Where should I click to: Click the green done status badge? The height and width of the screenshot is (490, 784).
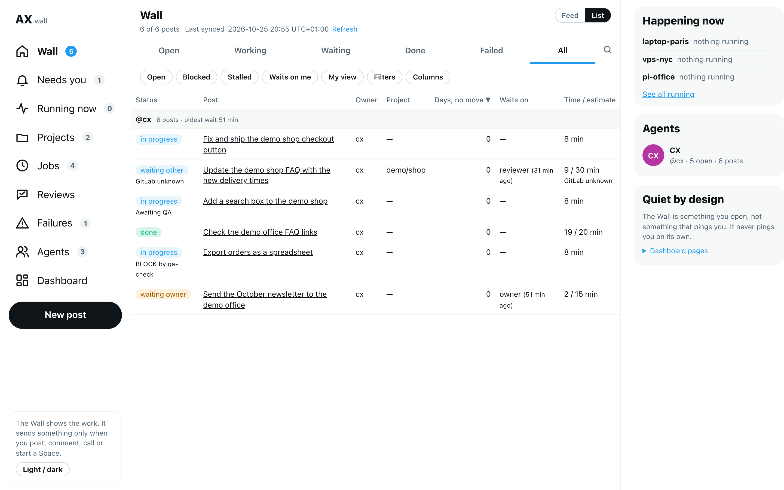click(149, 232)
